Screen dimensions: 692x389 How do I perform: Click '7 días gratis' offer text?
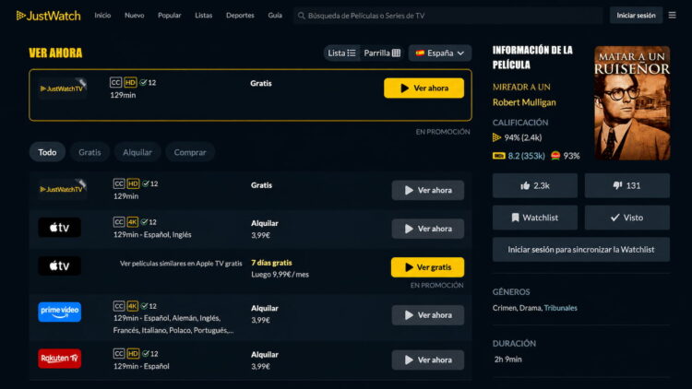pyautogui.click(x=271, y=263)
